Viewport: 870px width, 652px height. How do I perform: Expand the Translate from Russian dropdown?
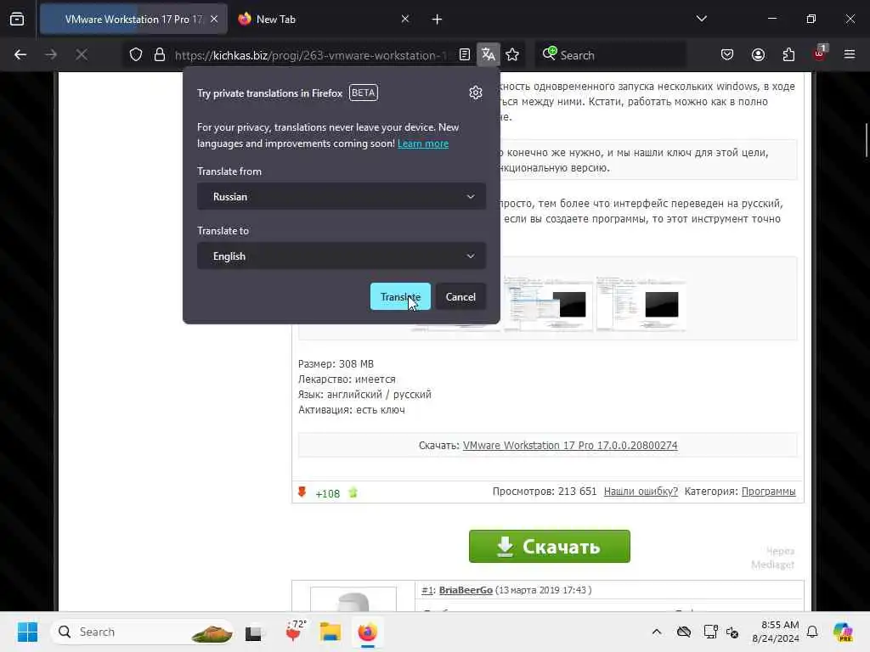342,197
